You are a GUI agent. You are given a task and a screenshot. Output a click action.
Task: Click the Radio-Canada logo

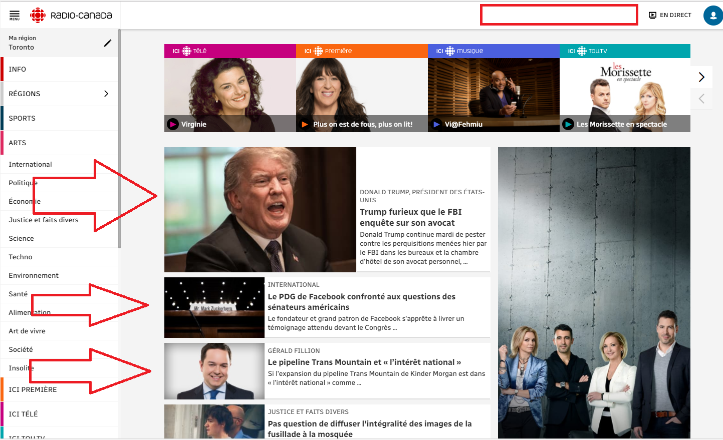(x=71, y=16)
